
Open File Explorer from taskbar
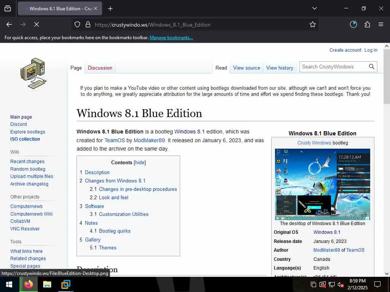(x=47, y=284)
